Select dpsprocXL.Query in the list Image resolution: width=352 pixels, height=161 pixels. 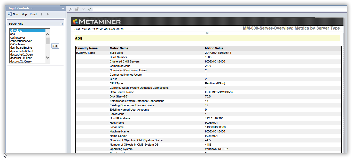click(27, 61)
